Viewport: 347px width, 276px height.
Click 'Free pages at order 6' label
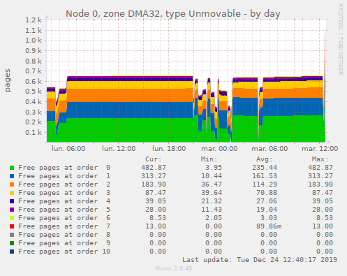(x=64, y=218)
